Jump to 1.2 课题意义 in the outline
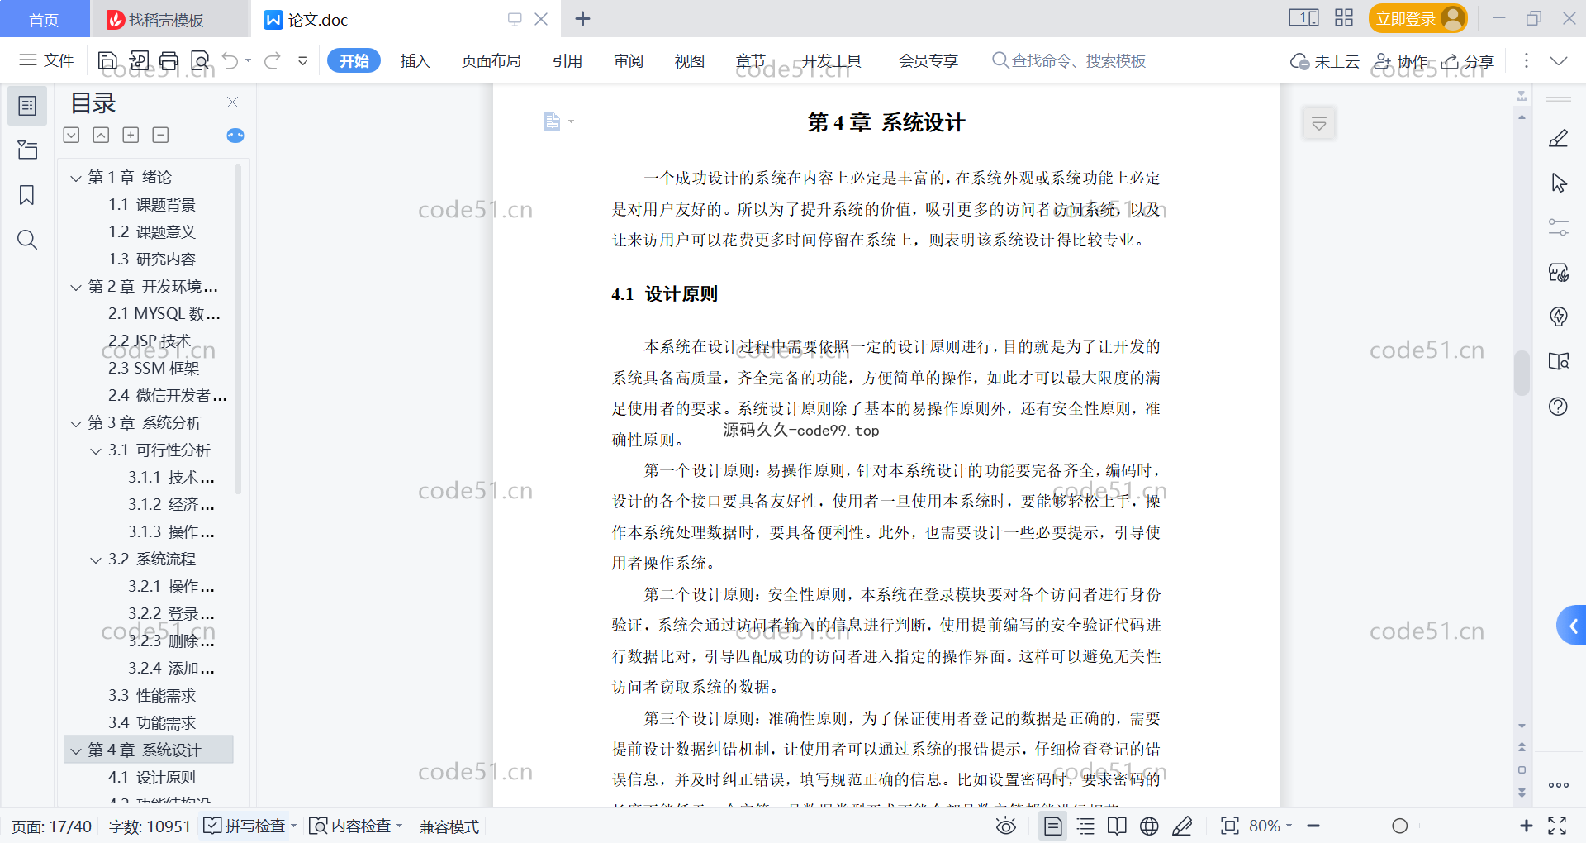This screenshot has width=1586, height=843. click(x=151, y=232)
